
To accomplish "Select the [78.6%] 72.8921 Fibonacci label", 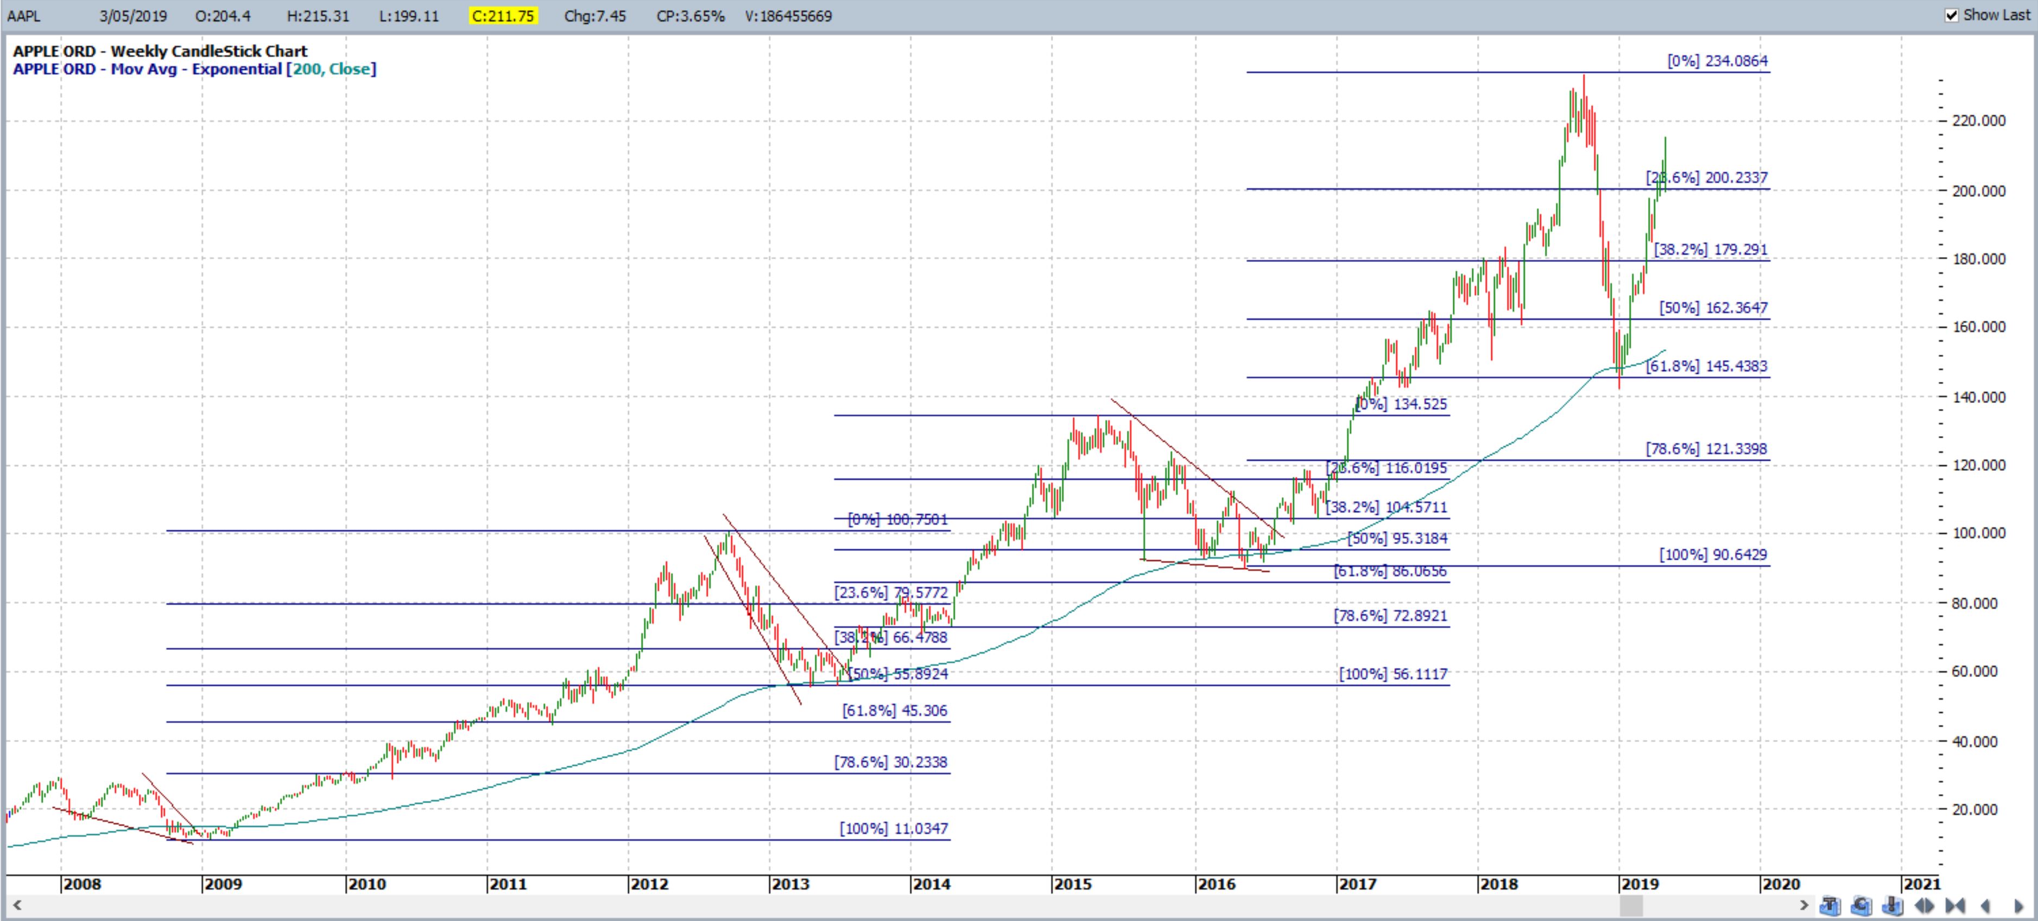I will pos(1391,616).
